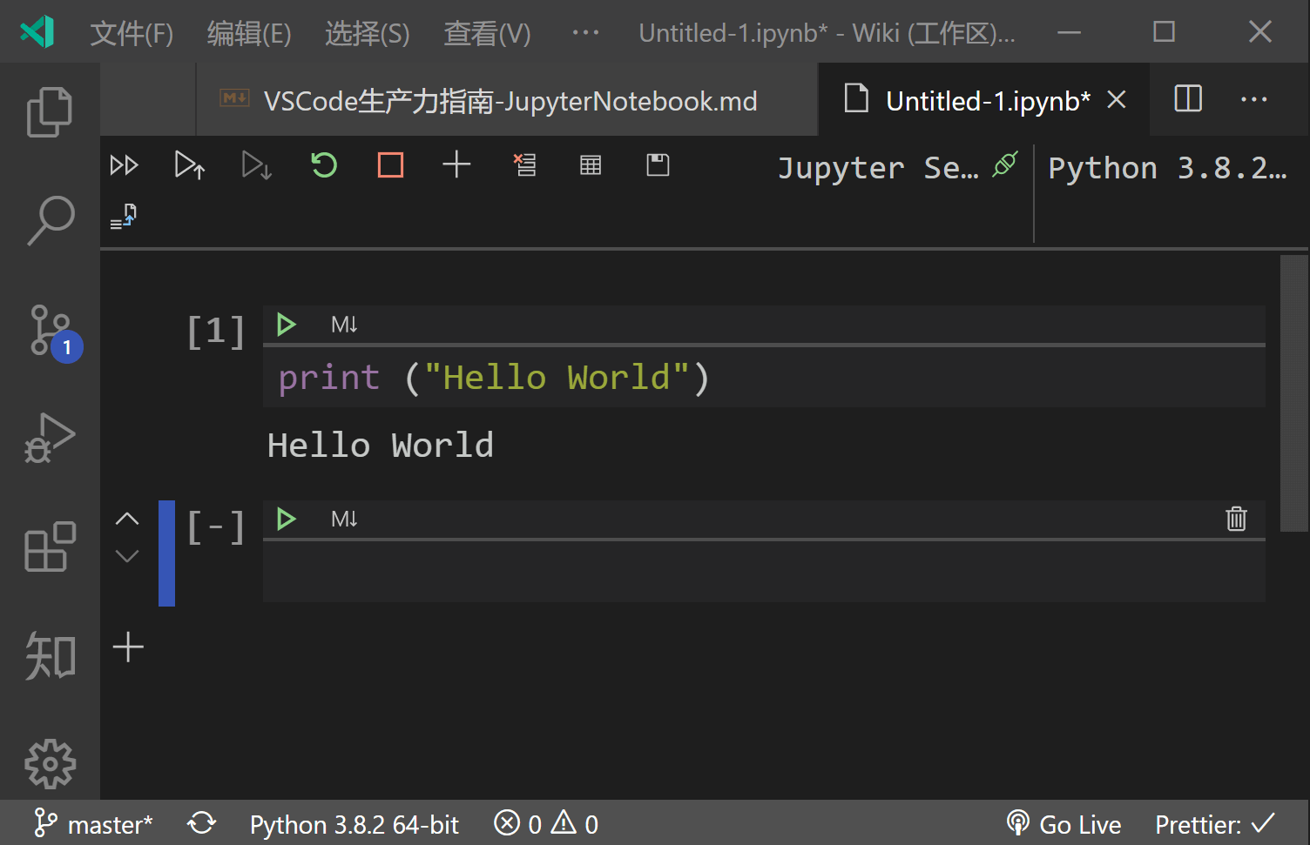Click into the print Hello World code
1310x845 pixels.
tap(494, 378)
